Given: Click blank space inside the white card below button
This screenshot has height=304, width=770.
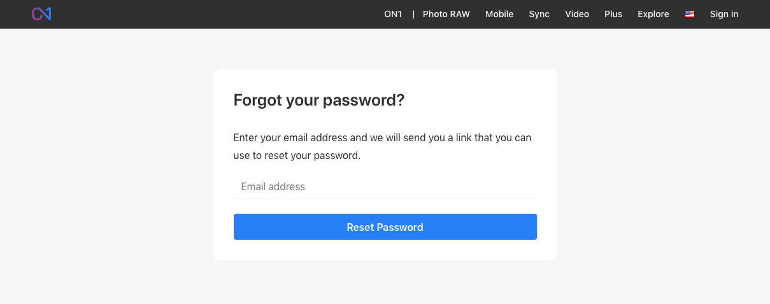Looking at the screenshot, I should click(385, 250).
